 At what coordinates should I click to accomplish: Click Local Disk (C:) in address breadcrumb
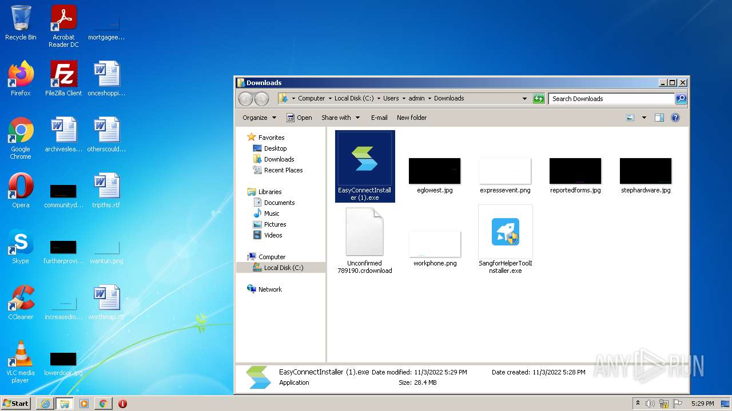[x=354, y=98]
